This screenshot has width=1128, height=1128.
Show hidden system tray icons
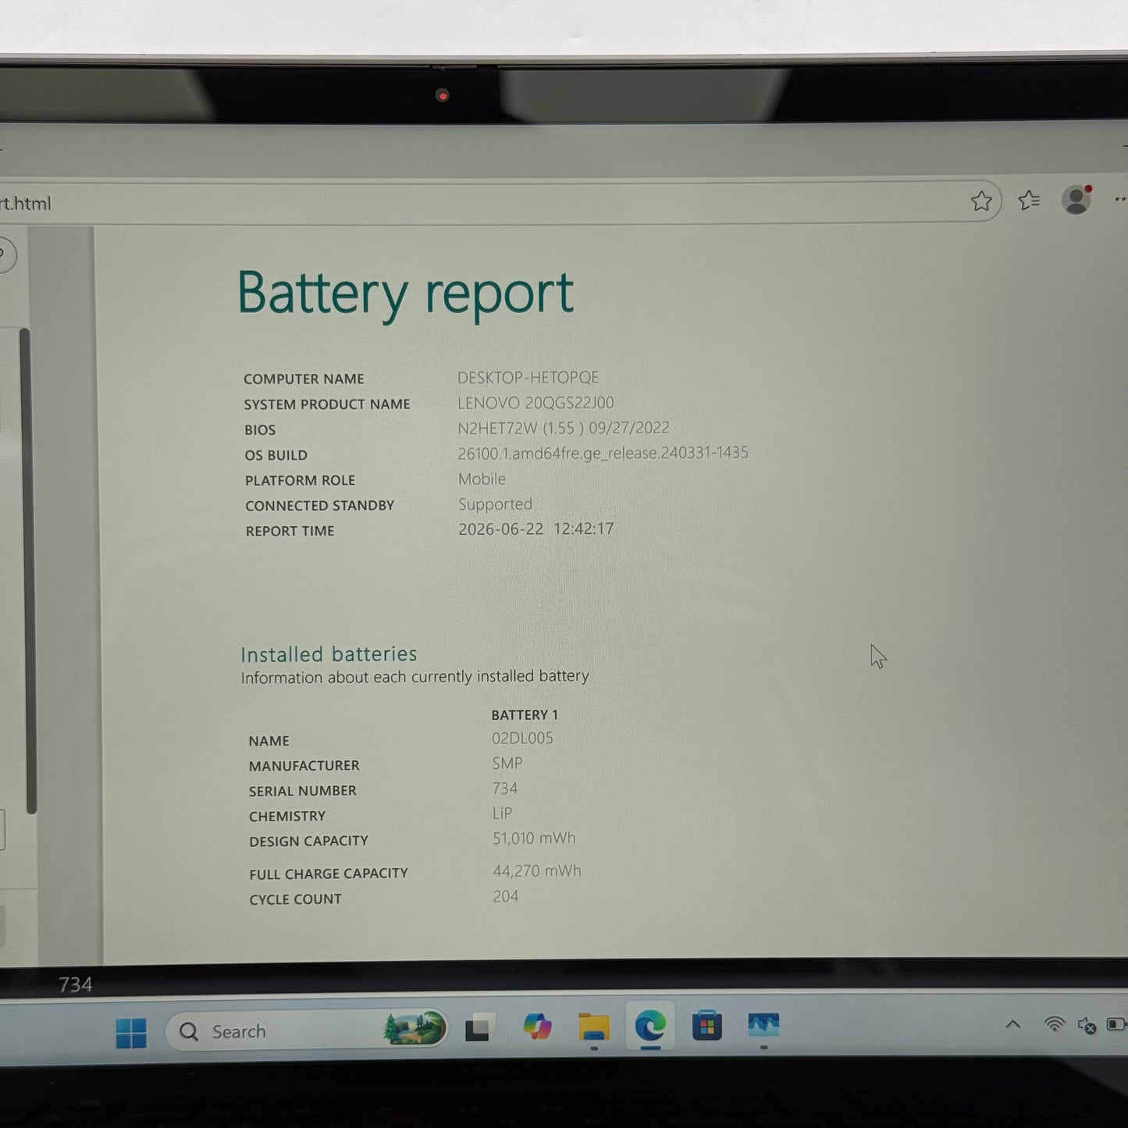point(1013,1025)
